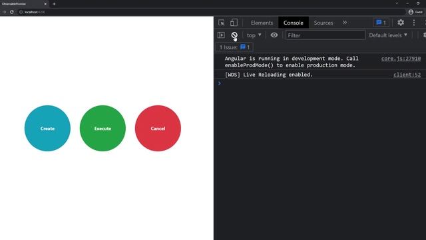Click the blue Create circle button
Image resolution: width=426 pixels, height=240 pixels.
click(47, 128)
